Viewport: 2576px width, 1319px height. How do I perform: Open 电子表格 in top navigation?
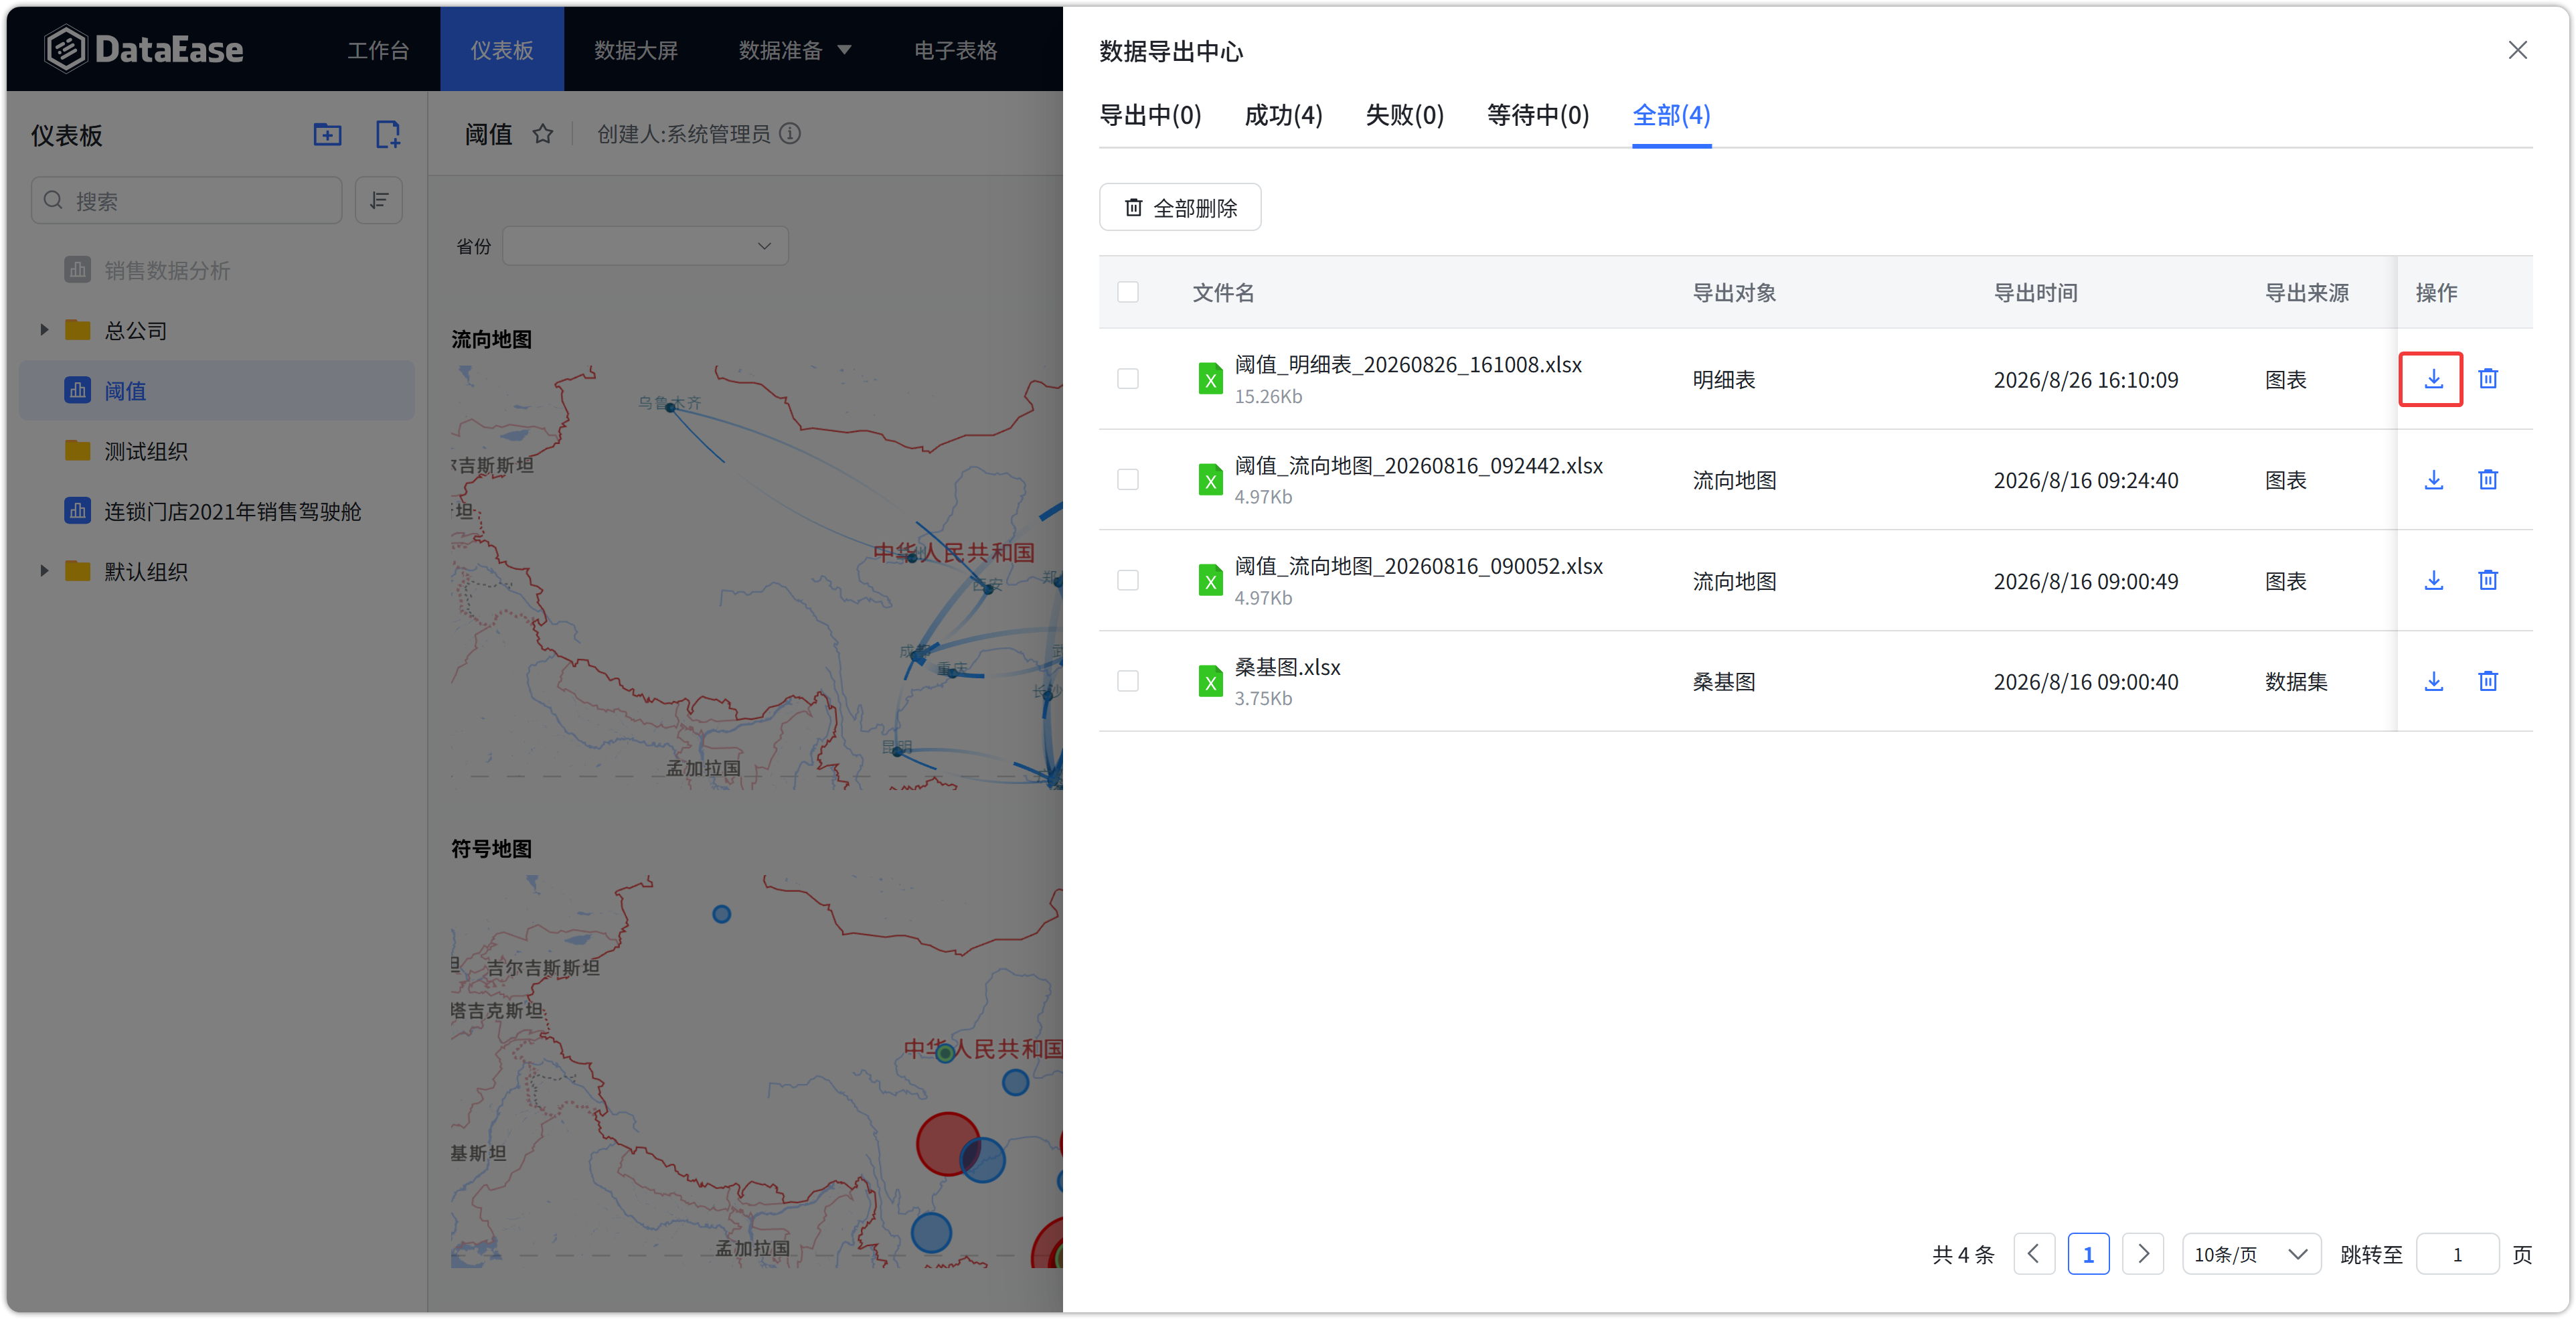tap(955, 50)
